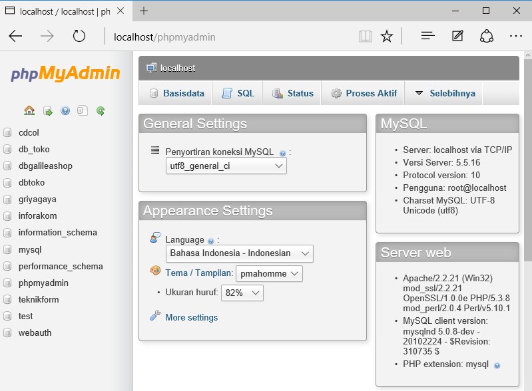532x391 pixels.
Task: Click the performance_schema database icon
Action: click(7, 266)
